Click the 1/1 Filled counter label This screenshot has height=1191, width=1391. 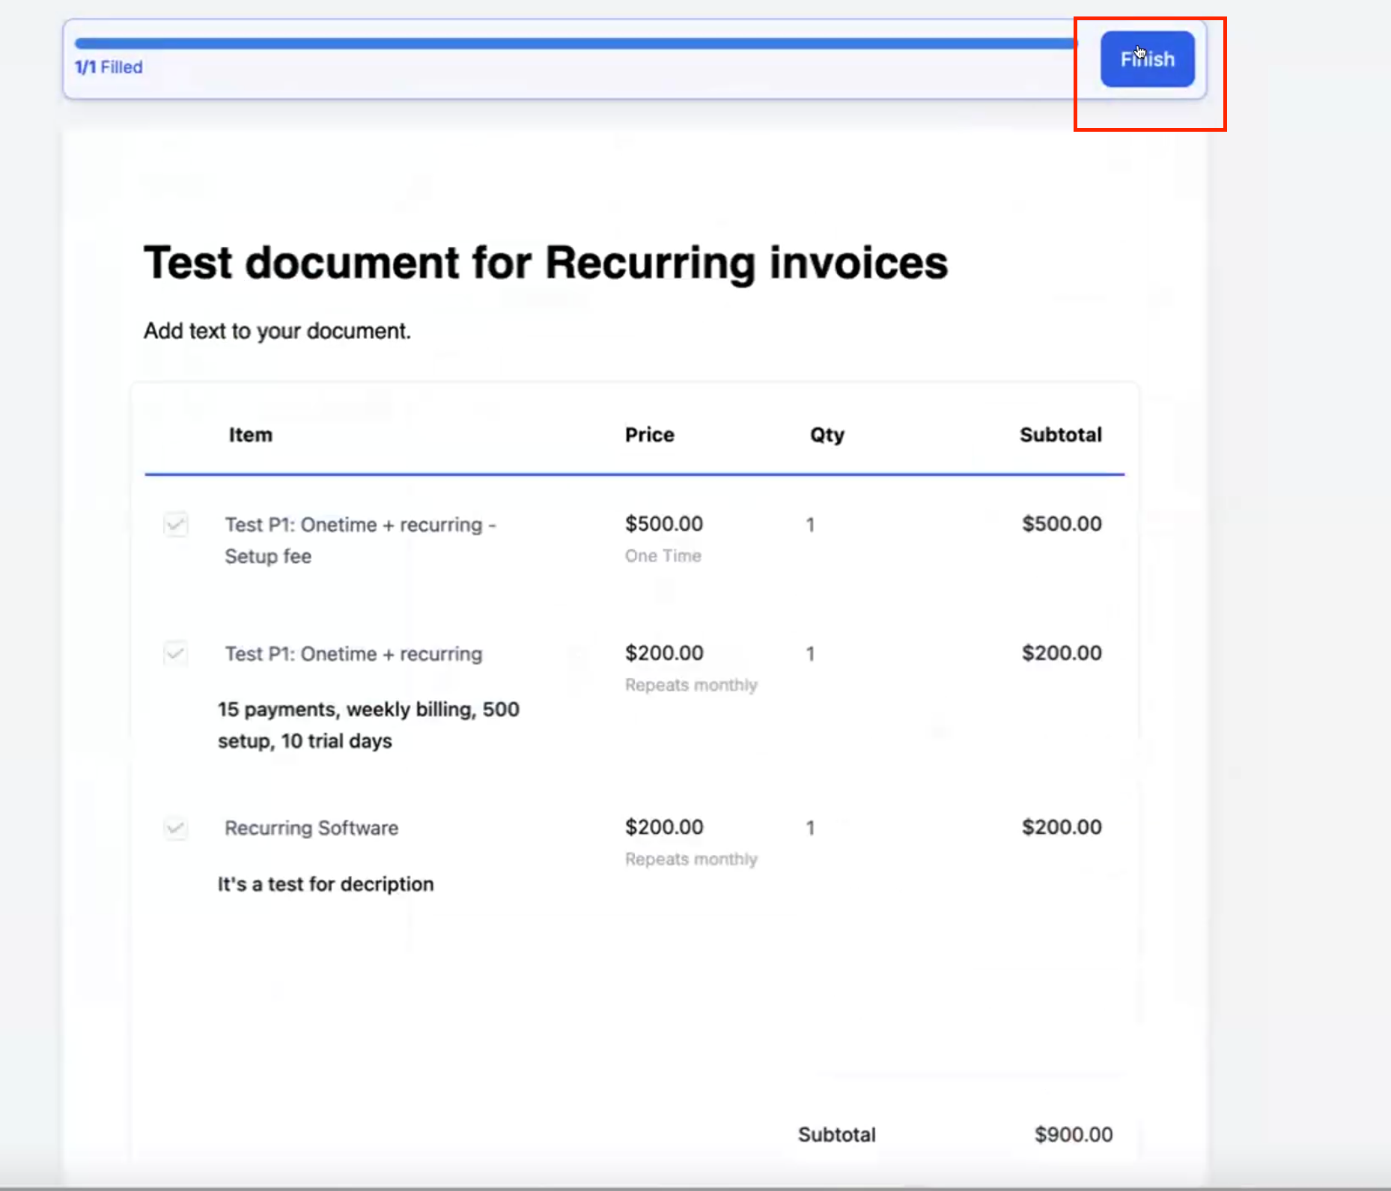[x=109, y=67]
